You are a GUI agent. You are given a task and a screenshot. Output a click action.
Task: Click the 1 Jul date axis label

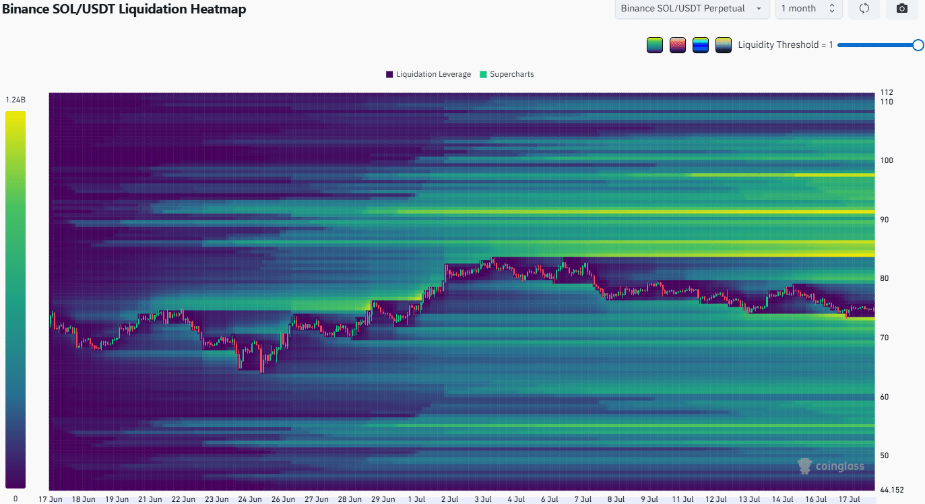(x=416, y=499)
